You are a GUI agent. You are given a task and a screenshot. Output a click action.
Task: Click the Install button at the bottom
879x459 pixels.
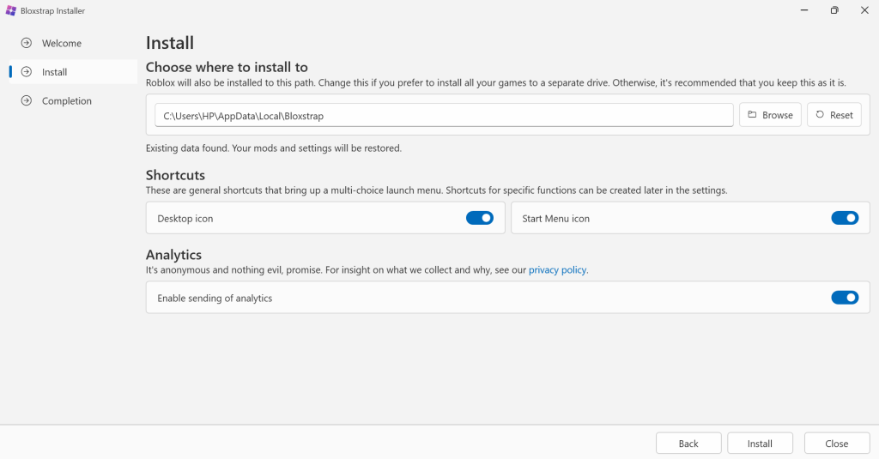pos(760,444)
